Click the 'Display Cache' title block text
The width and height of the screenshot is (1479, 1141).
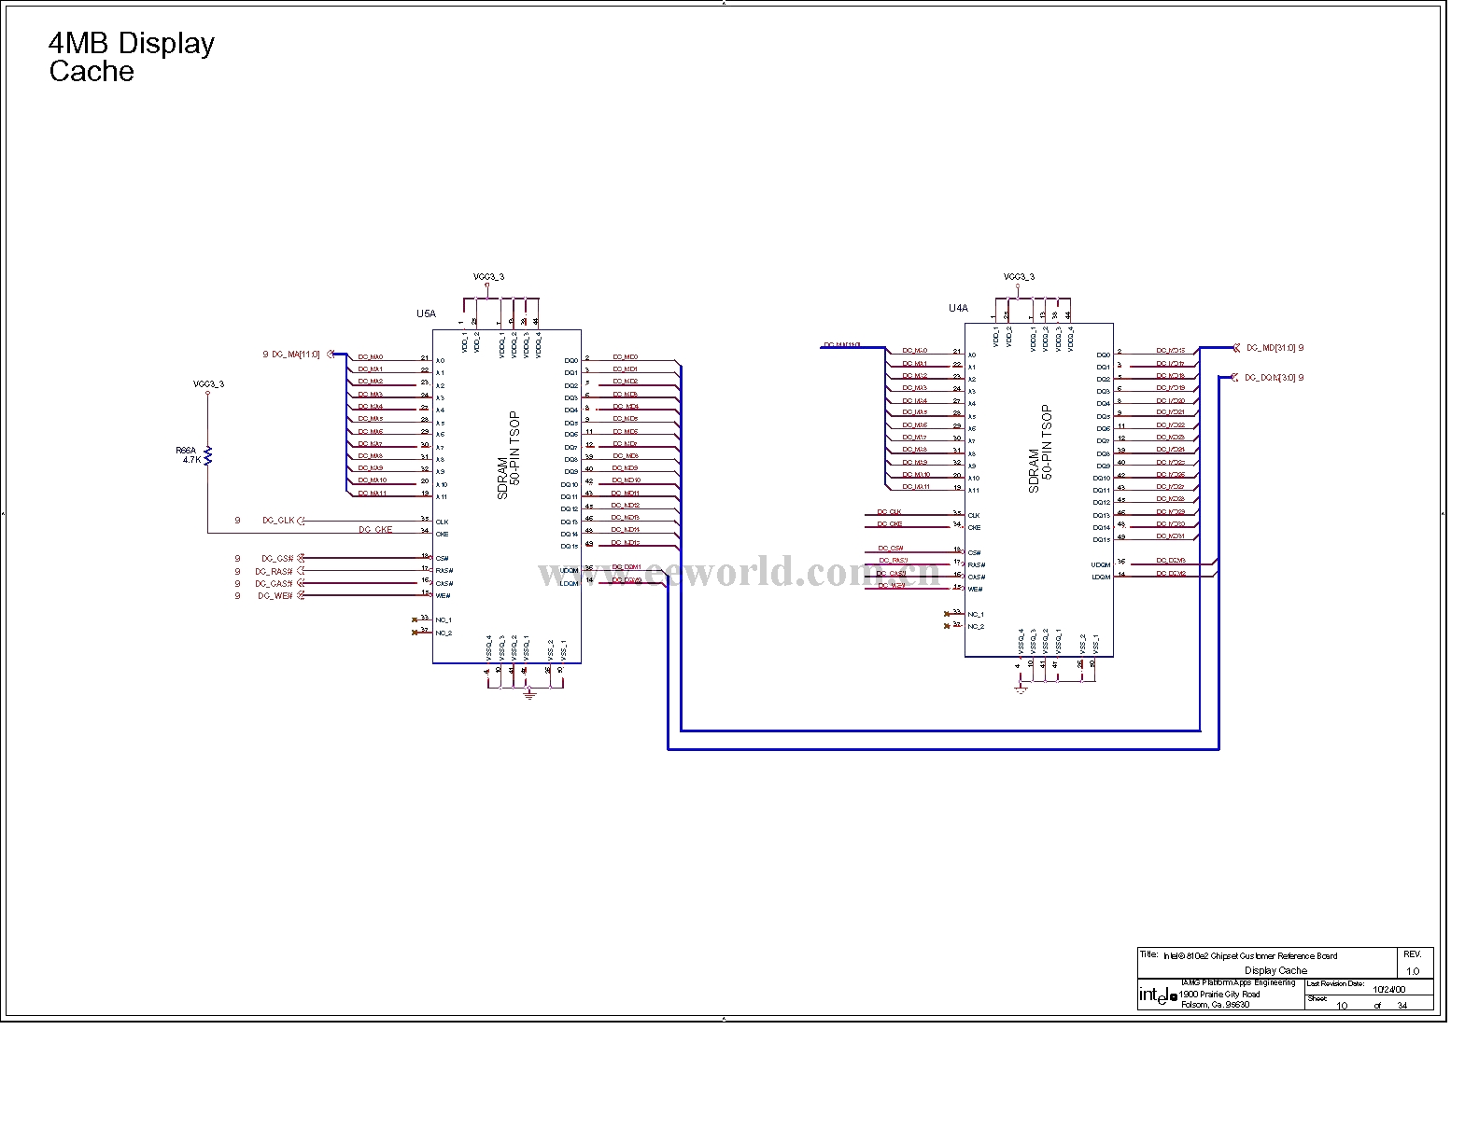click(1275, 970)
